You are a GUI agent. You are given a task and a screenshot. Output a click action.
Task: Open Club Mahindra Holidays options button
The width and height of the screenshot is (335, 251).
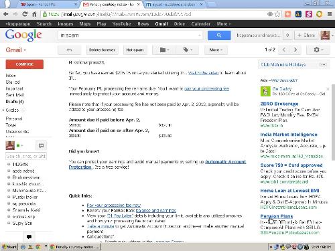[323, 65]
